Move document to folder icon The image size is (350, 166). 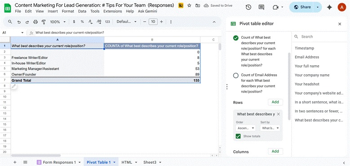click(198, 5)
